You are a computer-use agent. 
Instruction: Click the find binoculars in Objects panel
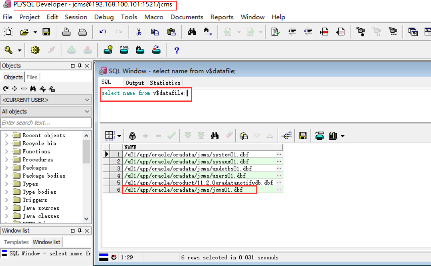[x=33, y=89]
